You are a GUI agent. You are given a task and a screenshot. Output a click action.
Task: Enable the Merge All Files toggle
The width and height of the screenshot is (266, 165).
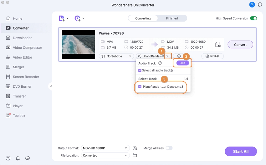click(x=169, y=148)
